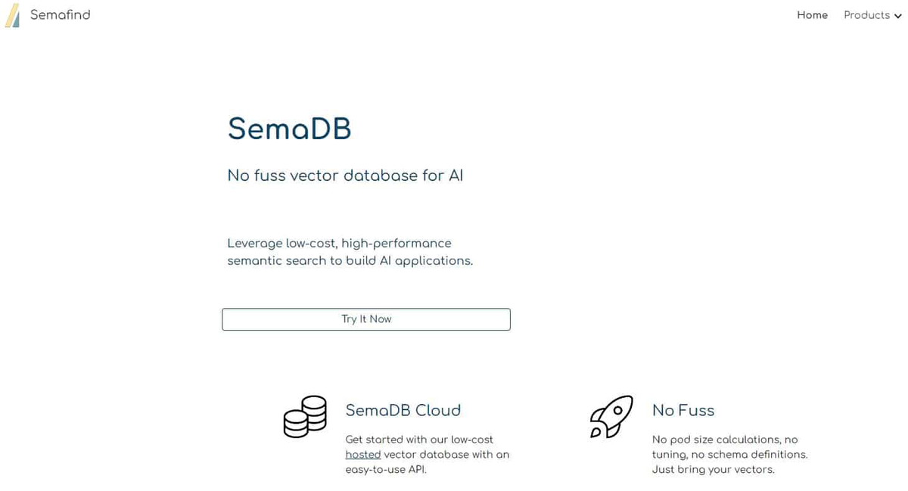The width and height of the screenshot is (908, 491).
Task: Click the rocket icon beside No Fuss
Action: tap(611, 417)
